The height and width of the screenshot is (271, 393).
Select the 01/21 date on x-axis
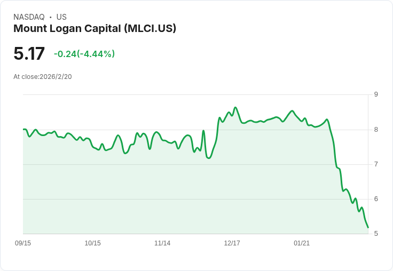point(302,243)
